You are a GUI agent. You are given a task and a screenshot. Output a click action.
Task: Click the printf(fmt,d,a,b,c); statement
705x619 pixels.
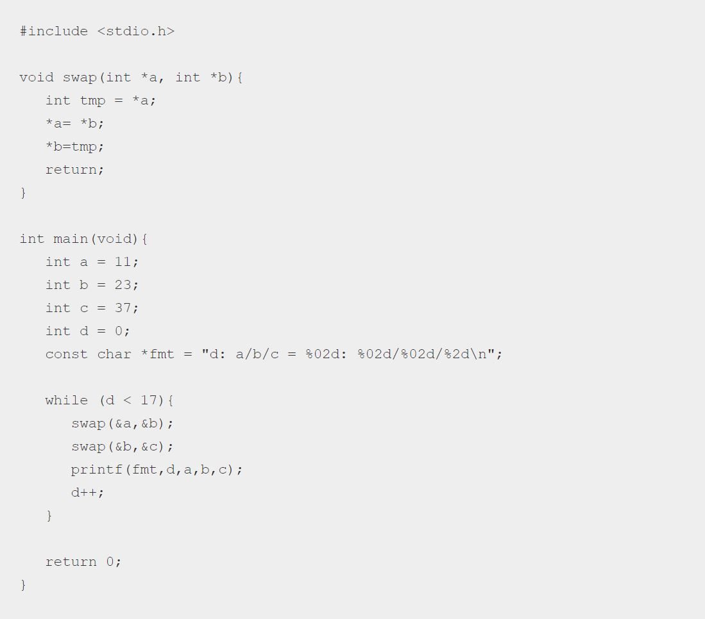coord(157,470)
